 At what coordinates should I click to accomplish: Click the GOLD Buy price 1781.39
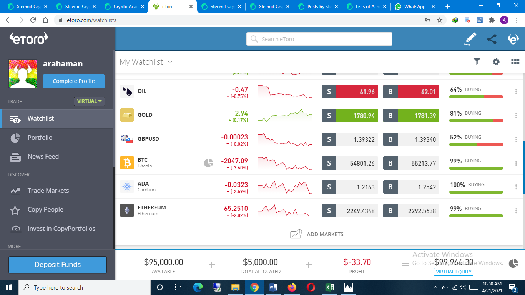click(x=411, y=115)
